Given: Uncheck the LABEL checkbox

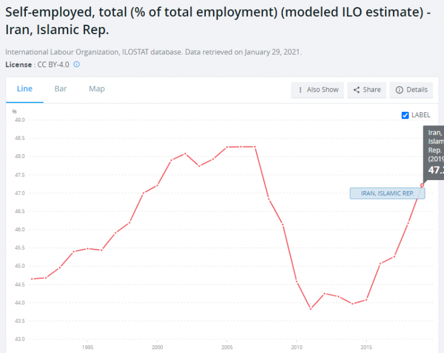Looking at the screenshot, I should click(405, 115).
